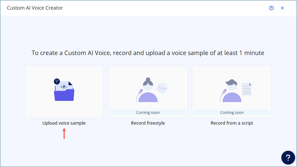Click the upload folder icon with microphone
297x167 pixels.
64,91
